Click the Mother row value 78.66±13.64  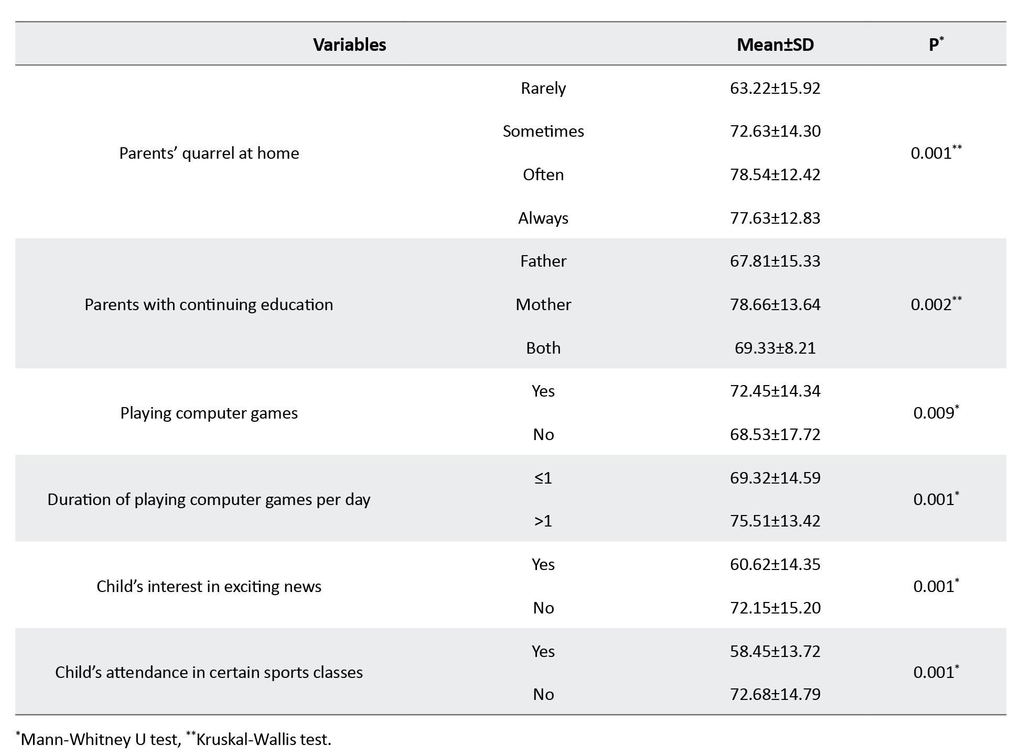point(775,304)
